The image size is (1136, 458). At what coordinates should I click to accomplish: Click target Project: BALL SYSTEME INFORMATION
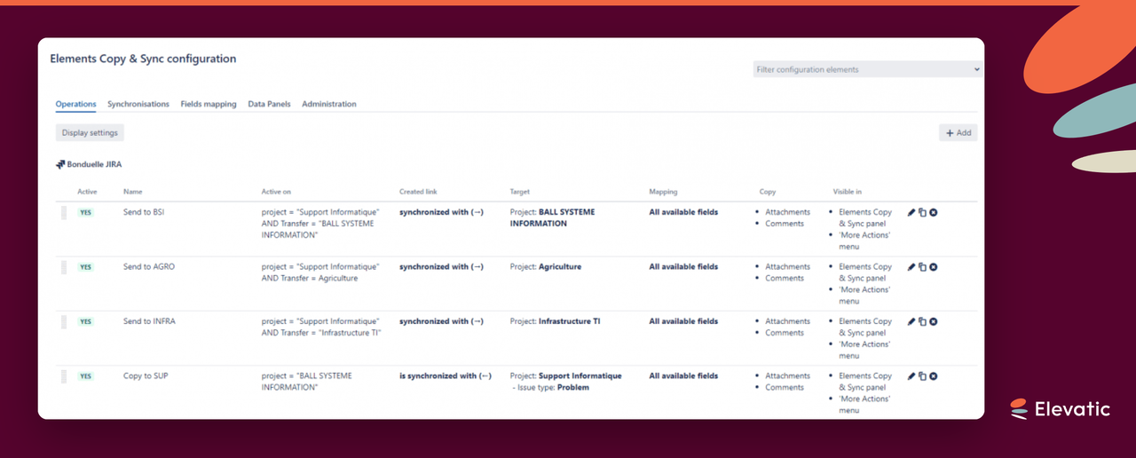[552, 217]
